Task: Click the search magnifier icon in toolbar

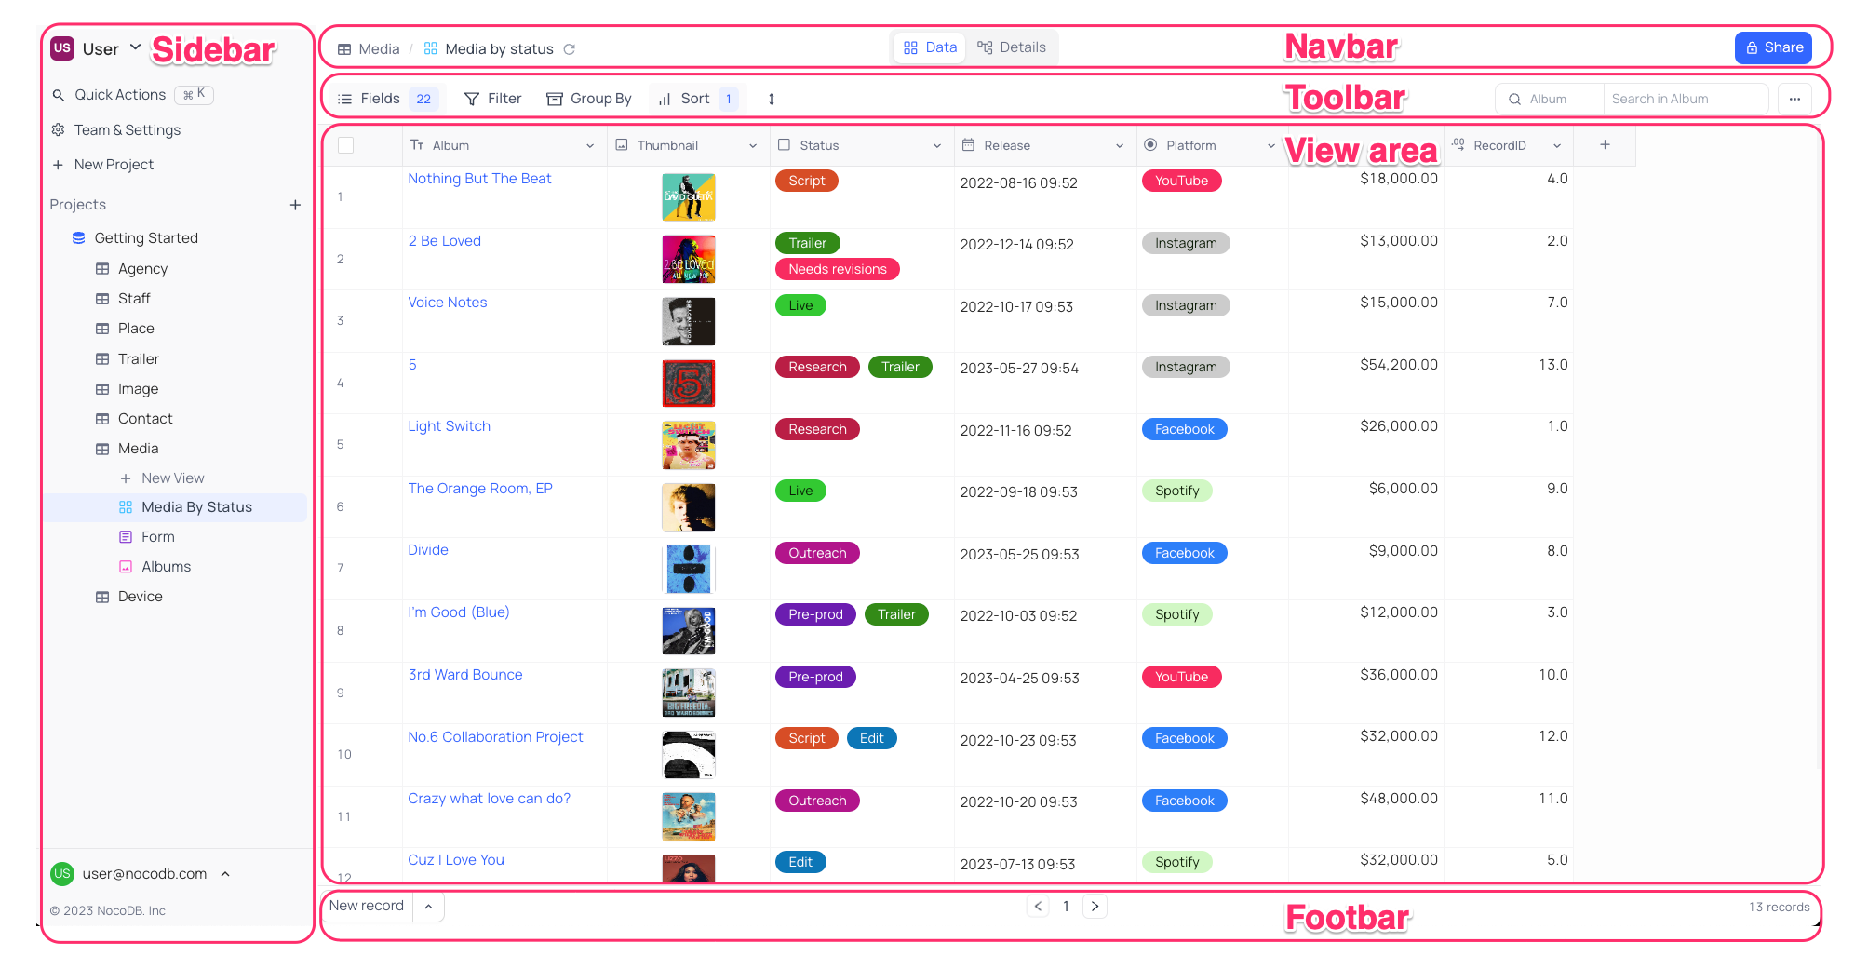Action: click(1514, 100)
